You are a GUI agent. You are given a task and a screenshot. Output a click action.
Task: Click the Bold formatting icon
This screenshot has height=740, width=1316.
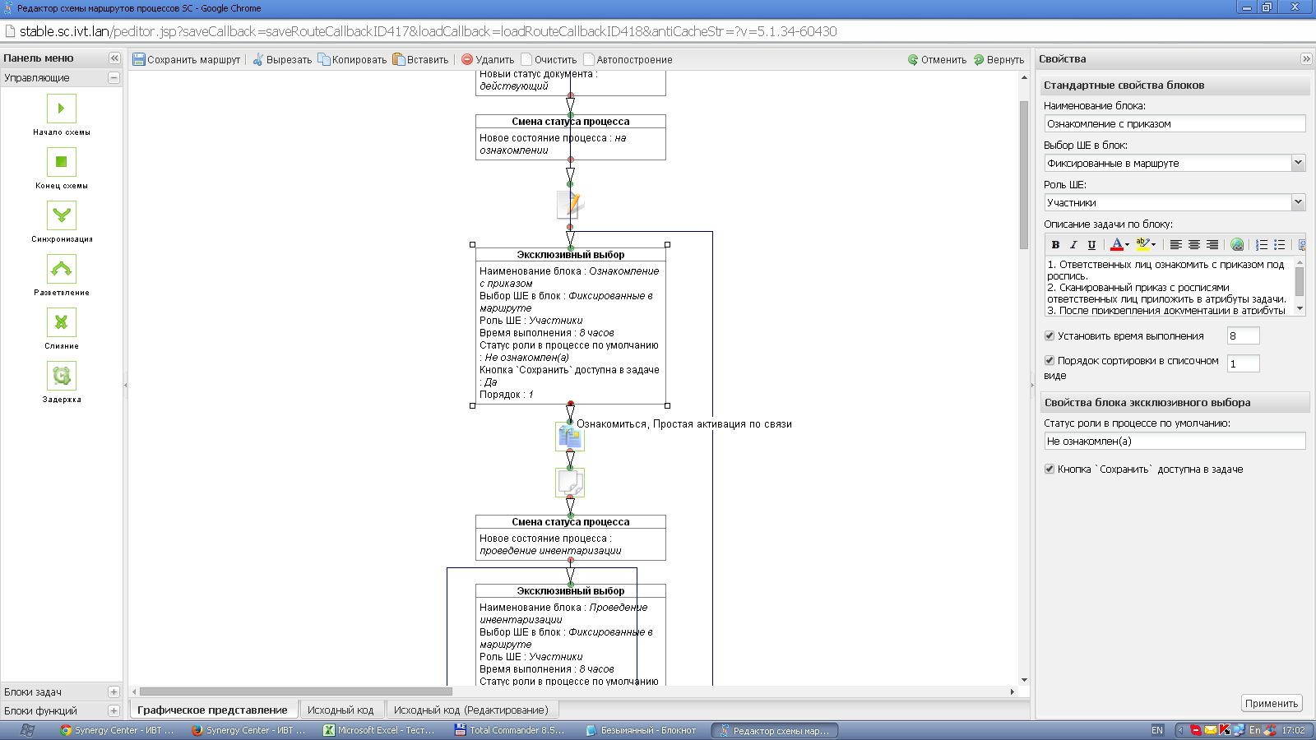coord(1055,245)
